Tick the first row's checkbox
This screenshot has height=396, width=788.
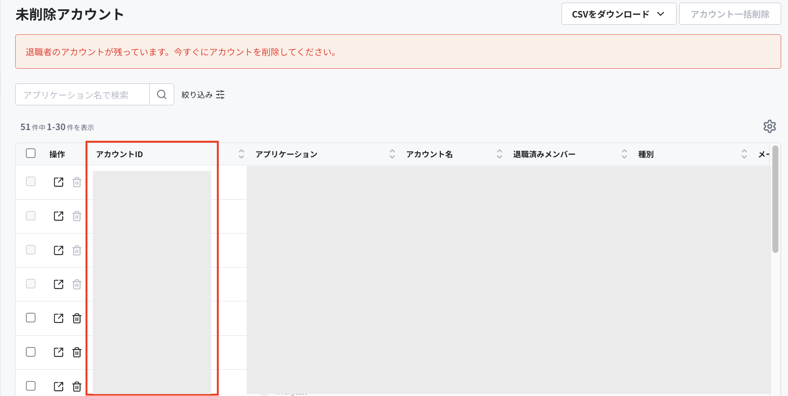click(31, 182)
